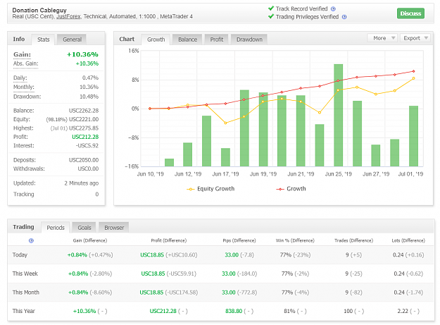
Task: Toggle the Growth legend entry
Action: [291, 189]
